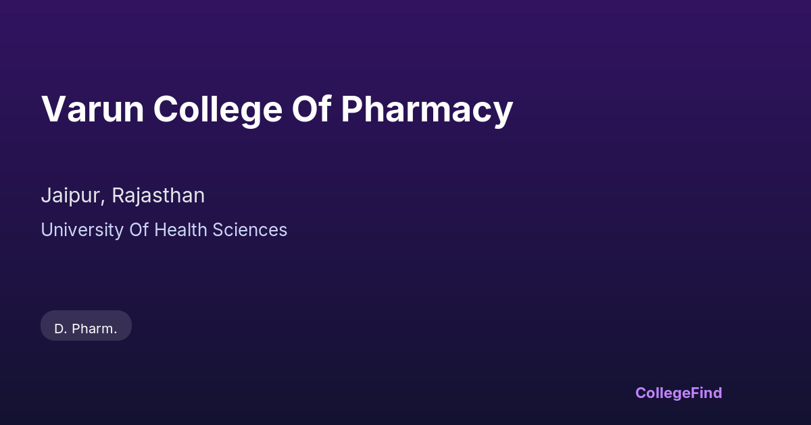Click the Find part of the CollegeFind logo

point(706,393)
